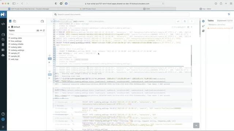Image resolution: width=234 pixels, height=131 pixels.
Task: Open the Files copy icon in left sidebar
Action: (3, 40)
